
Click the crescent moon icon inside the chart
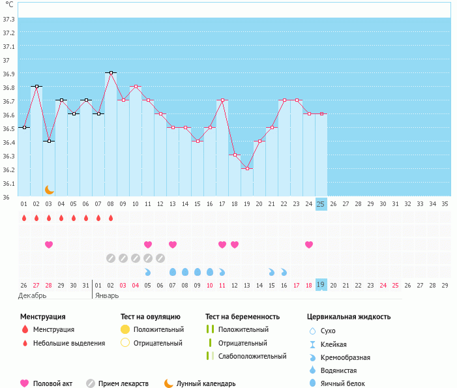pos(49,190)
